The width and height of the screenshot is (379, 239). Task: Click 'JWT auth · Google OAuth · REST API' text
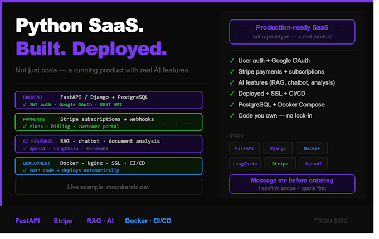point(75,105)
